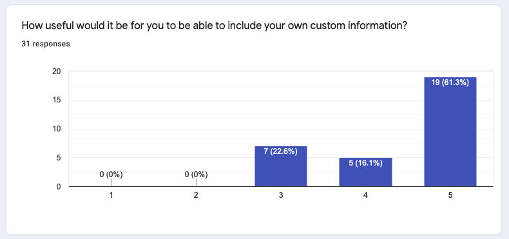
Task: Click the y-axis value 0
Action: pos(59,187)
